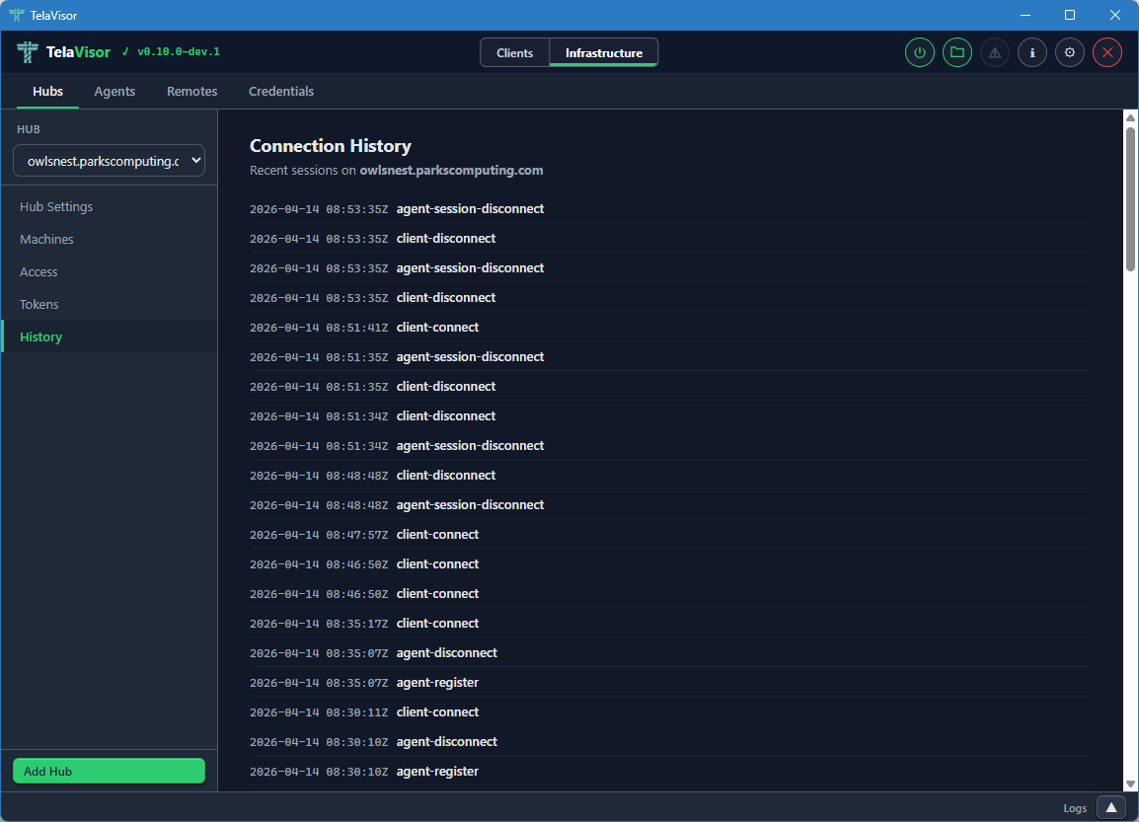Click scrollbar down arrow in history
The image size is (1139, 822).
pyautogui.click(x=1130, y=783)
